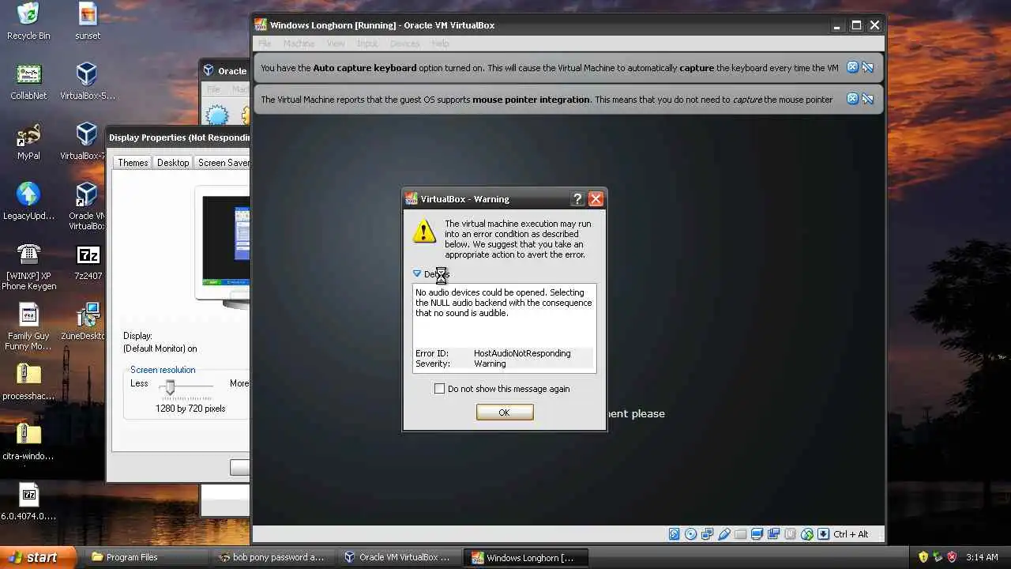
Task: Switch to Windows Longhorn taskbar button
Action: pyautogui.click(x=527, y=557)
